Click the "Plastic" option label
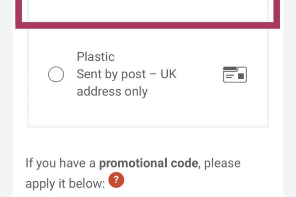 pyautogui.click(x=96, y=57)
